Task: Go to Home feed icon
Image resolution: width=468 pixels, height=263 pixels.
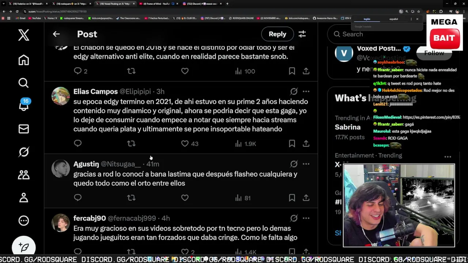Action: (24, 60)
